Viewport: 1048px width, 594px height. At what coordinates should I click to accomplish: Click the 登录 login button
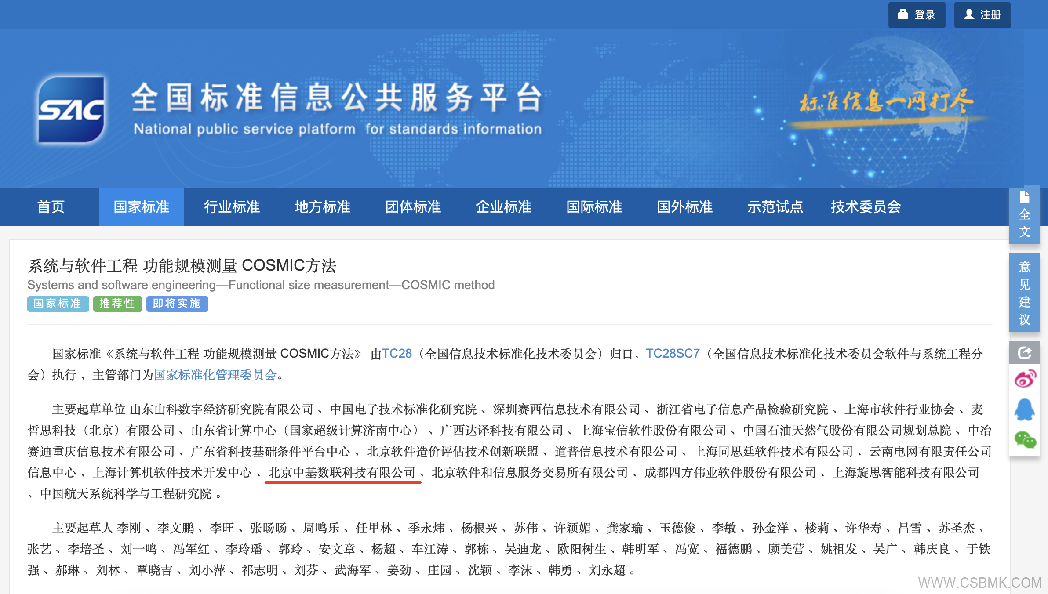click(917, 15)
